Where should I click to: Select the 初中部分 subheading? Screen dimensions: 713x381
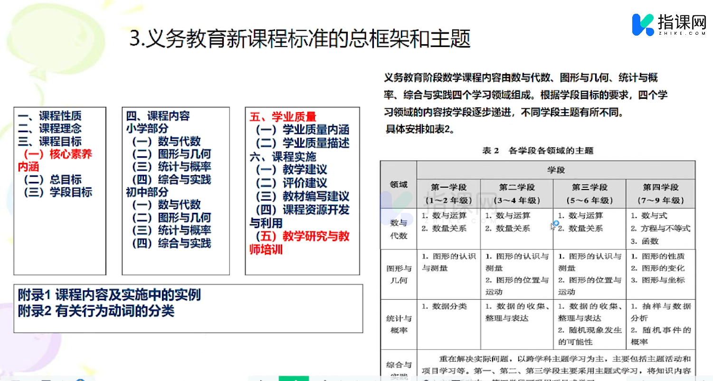(x=147, y=192)
